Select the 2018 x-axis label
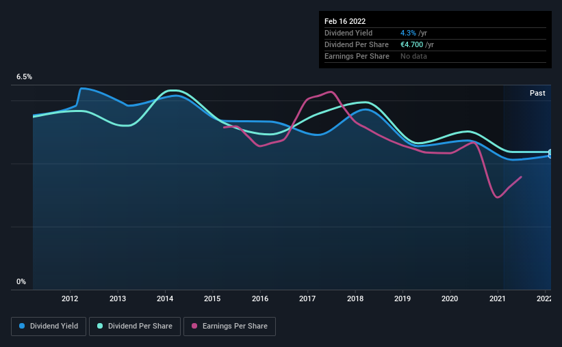The width and height of the screenshot is (562, 347). tap(355, 299)
